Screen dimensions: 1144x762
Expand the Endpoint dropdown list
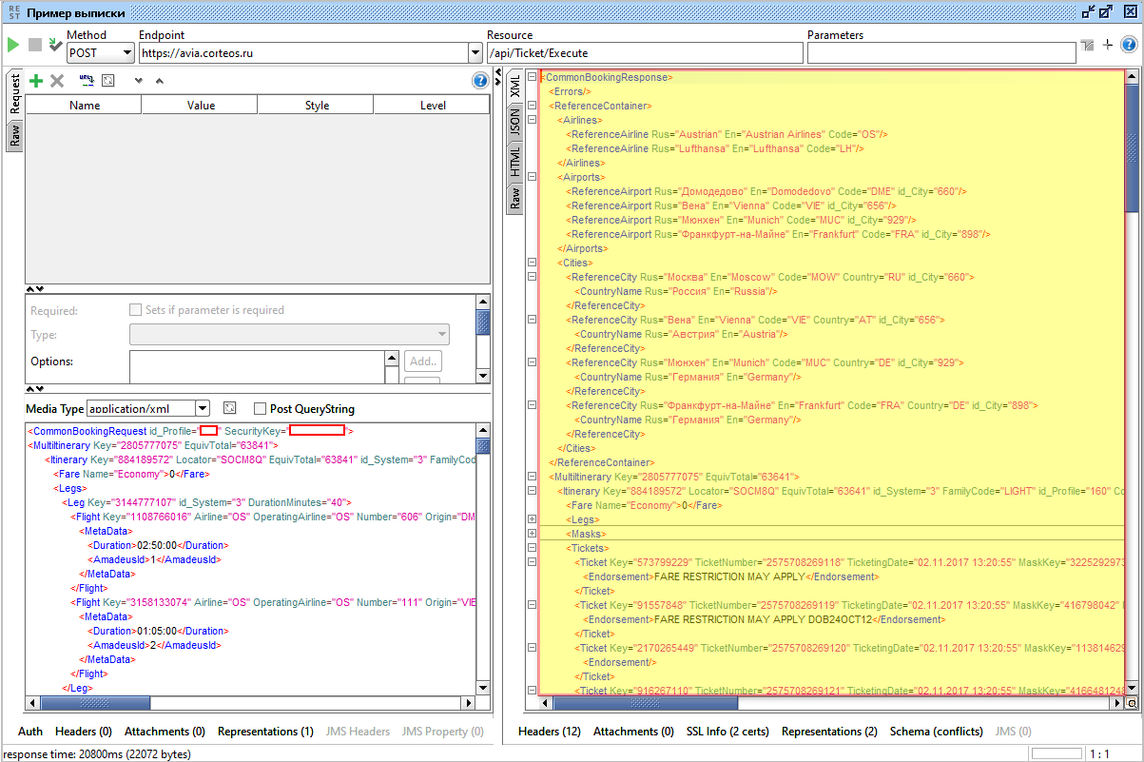(475, 53)
